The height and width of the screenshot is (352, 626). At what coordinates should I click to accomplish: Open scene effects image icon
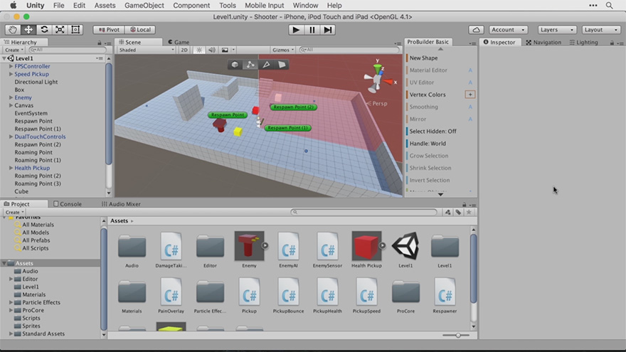click(225, 50)
